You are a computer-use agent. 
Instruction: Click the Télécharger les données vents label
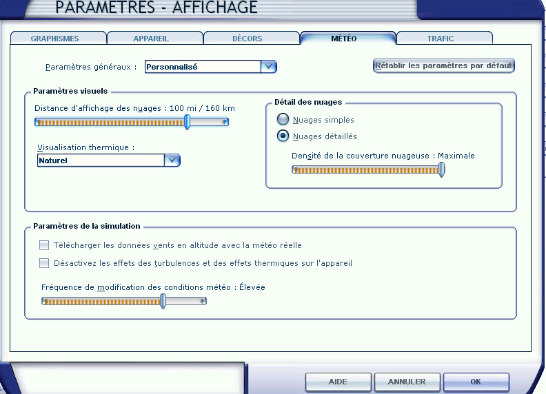(178, 245)
